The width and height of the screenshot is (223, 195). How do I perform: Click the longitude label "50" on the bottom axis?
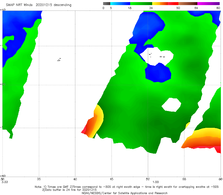click(x=148, y=179)
